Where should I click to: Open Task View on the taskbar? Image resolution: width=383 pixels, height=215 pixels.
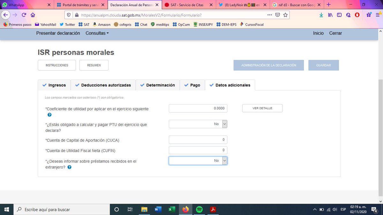pos(130,209)
